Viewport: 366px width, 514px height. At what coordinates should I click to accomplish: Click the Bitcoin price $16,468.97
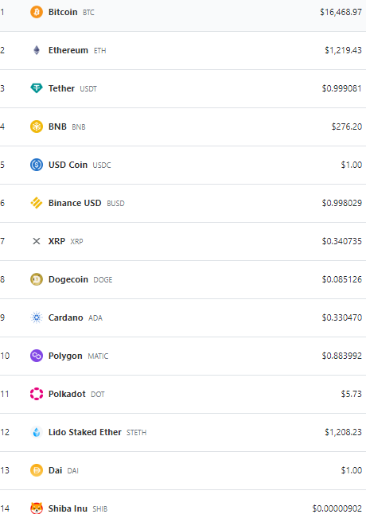[x=341, y=12]
